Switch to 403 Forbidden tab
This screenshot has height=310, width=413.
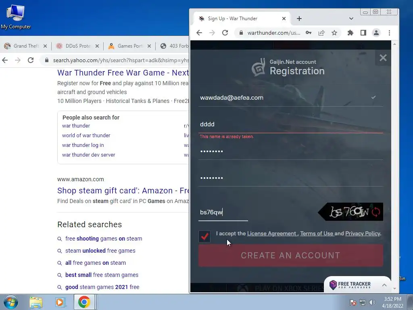click(174, 46)
